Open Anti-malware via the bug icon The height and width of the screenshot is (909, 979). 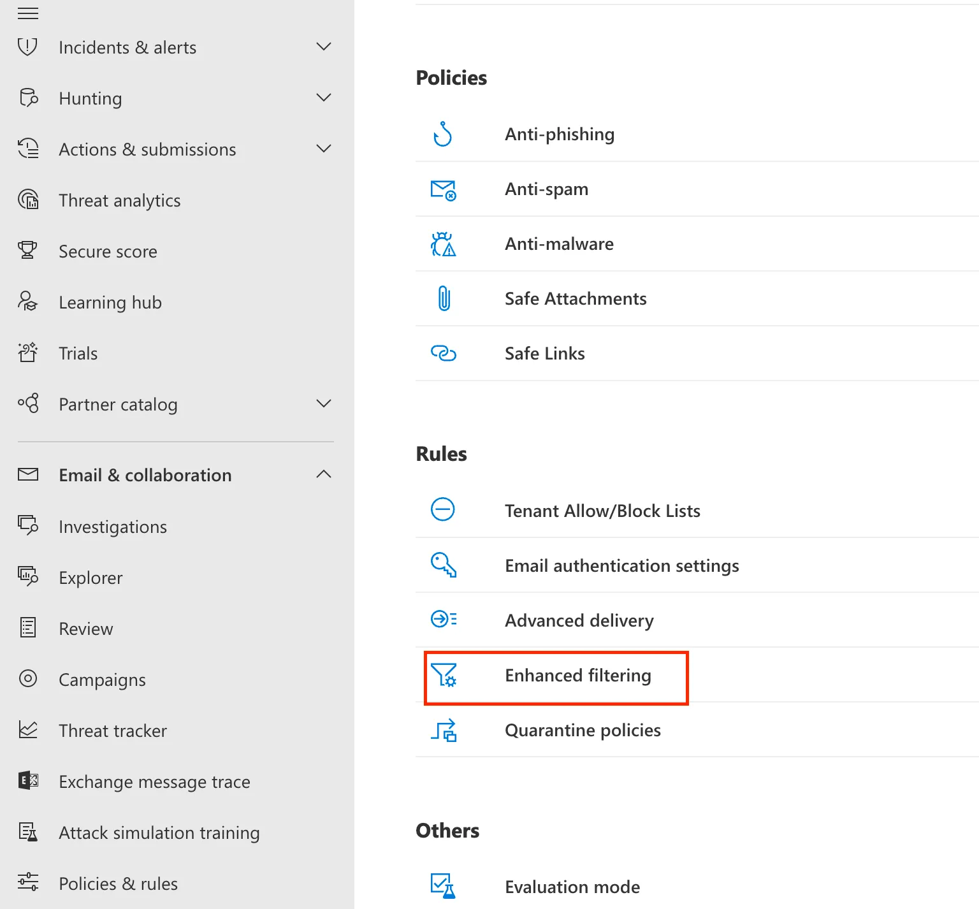coord(444,244)
